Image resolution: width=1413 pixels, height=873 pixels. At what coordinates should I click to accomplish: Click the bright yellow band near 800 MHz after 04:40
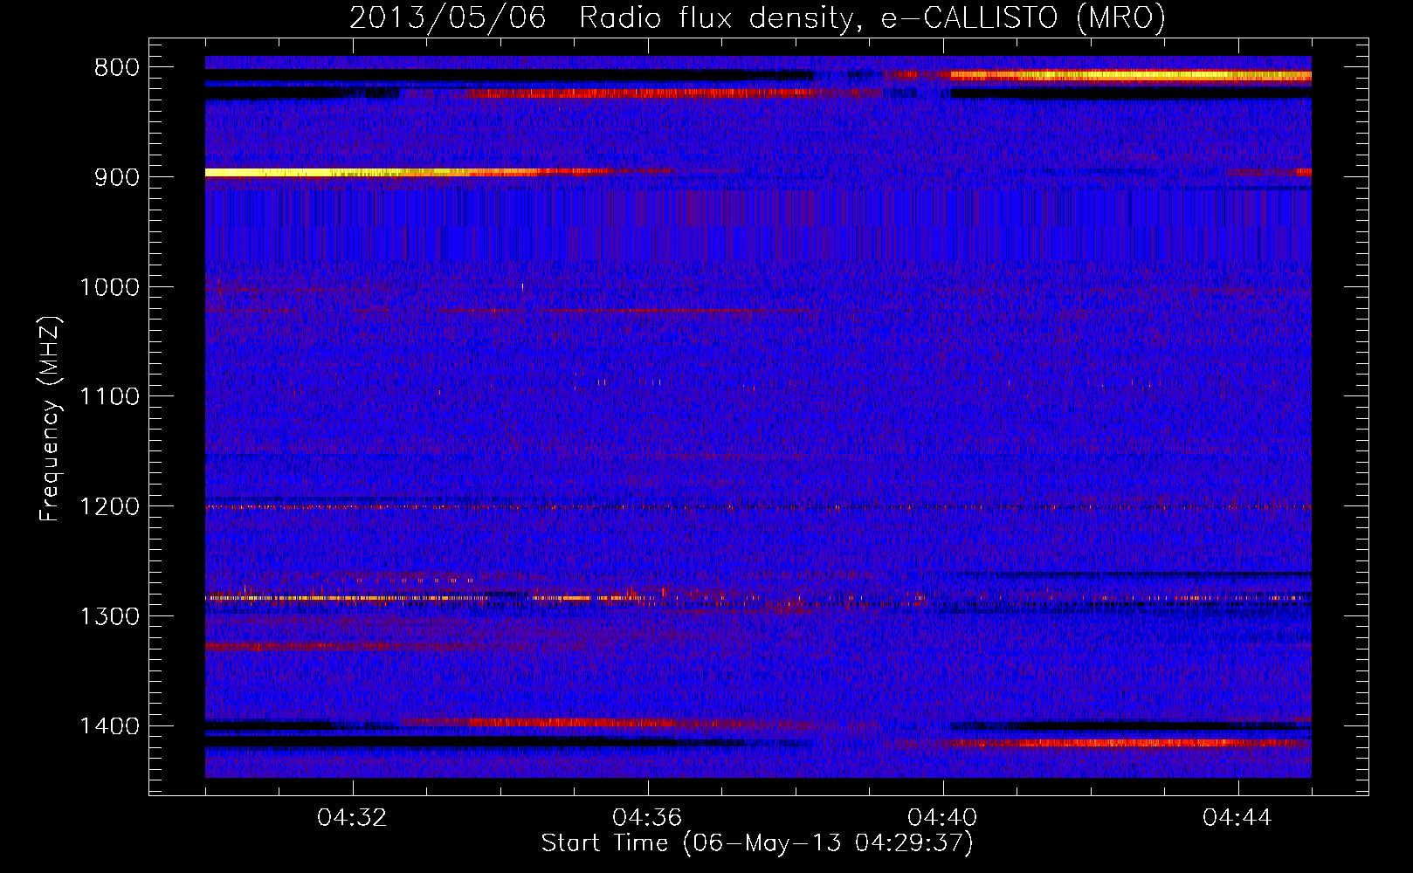1131,76
